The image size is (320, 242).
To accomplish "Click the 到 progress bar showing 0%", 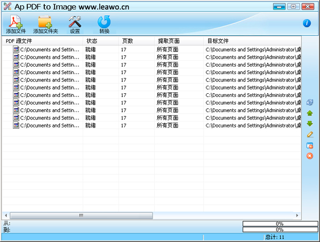I will pos(280,230).
